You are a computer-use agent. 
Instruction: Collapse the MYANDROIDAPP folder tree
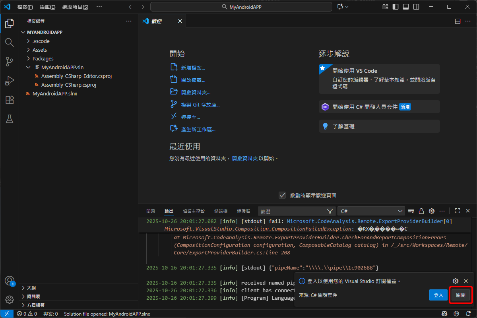point(23,32)
